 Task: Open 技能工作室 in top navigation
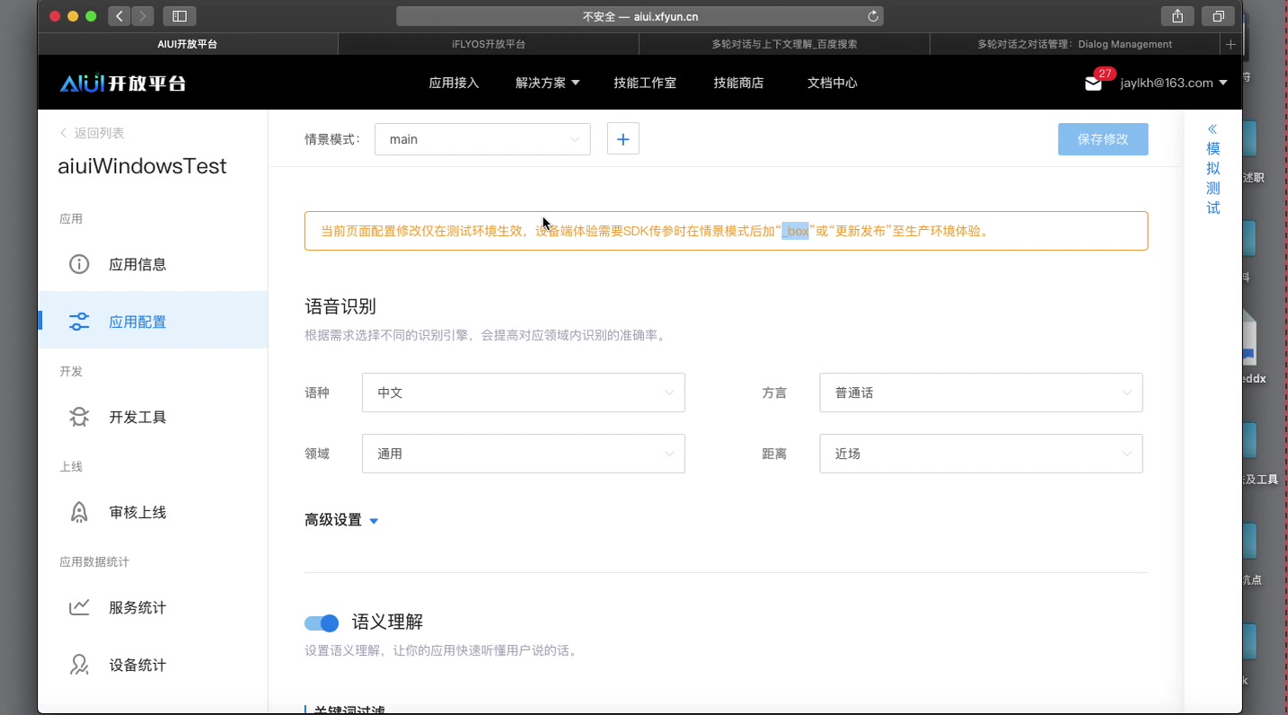[645, 83]
